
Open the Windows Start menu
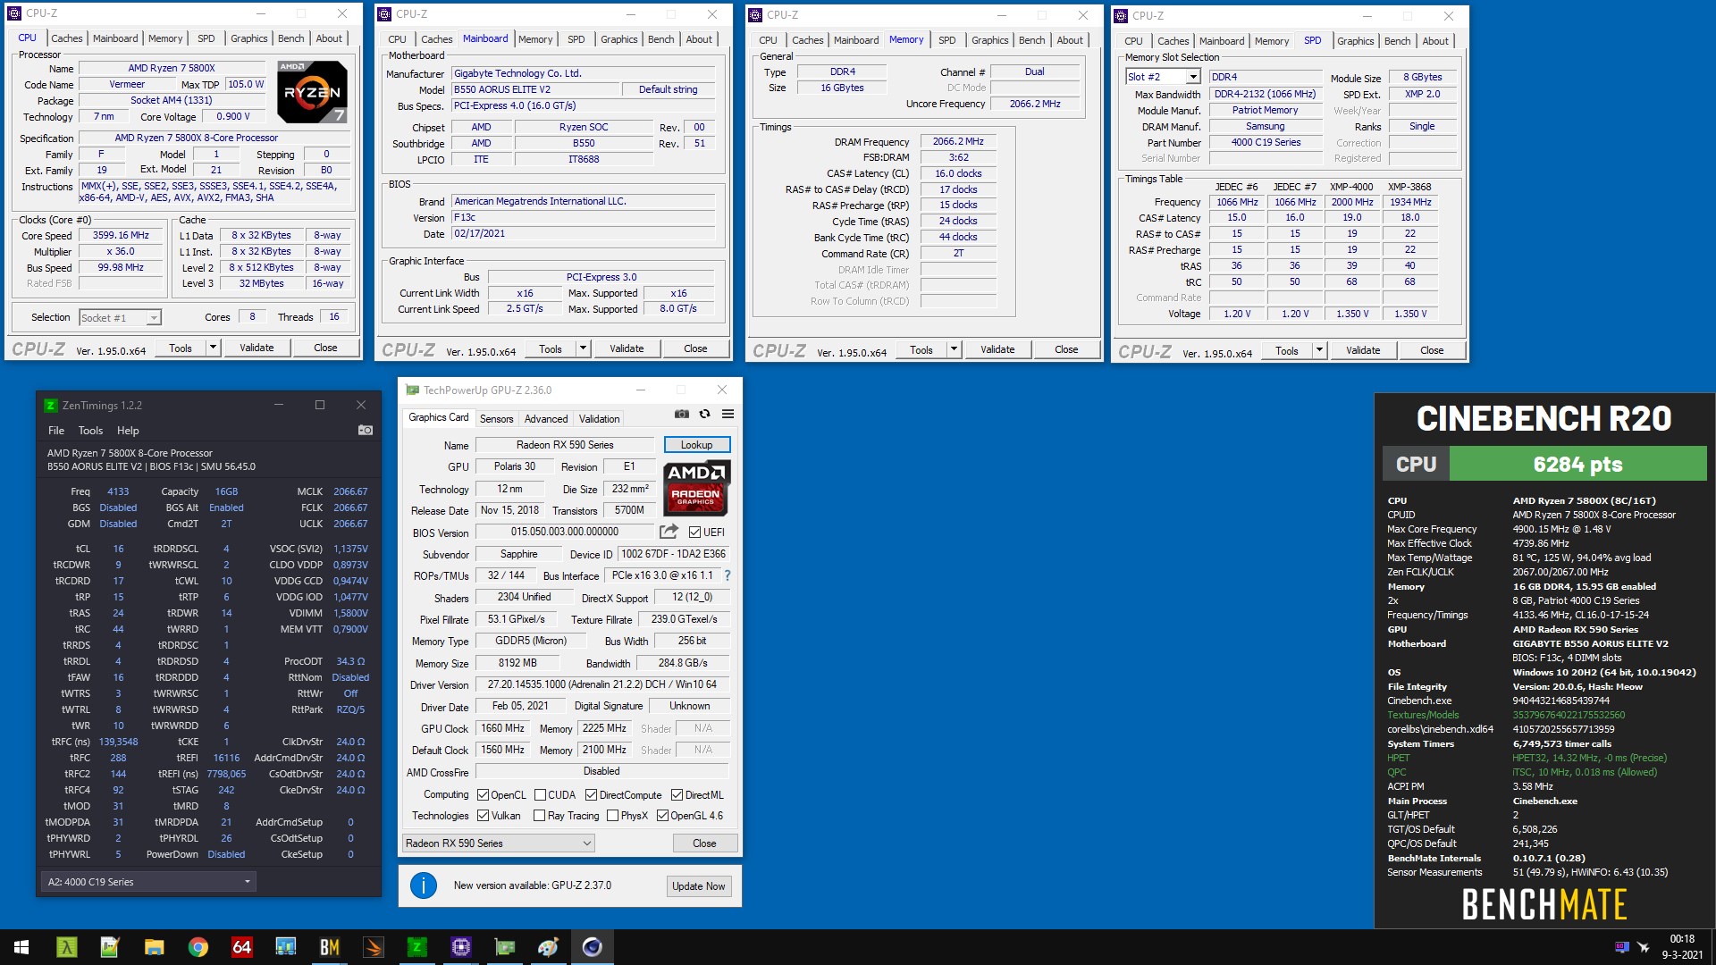point(21,947)
